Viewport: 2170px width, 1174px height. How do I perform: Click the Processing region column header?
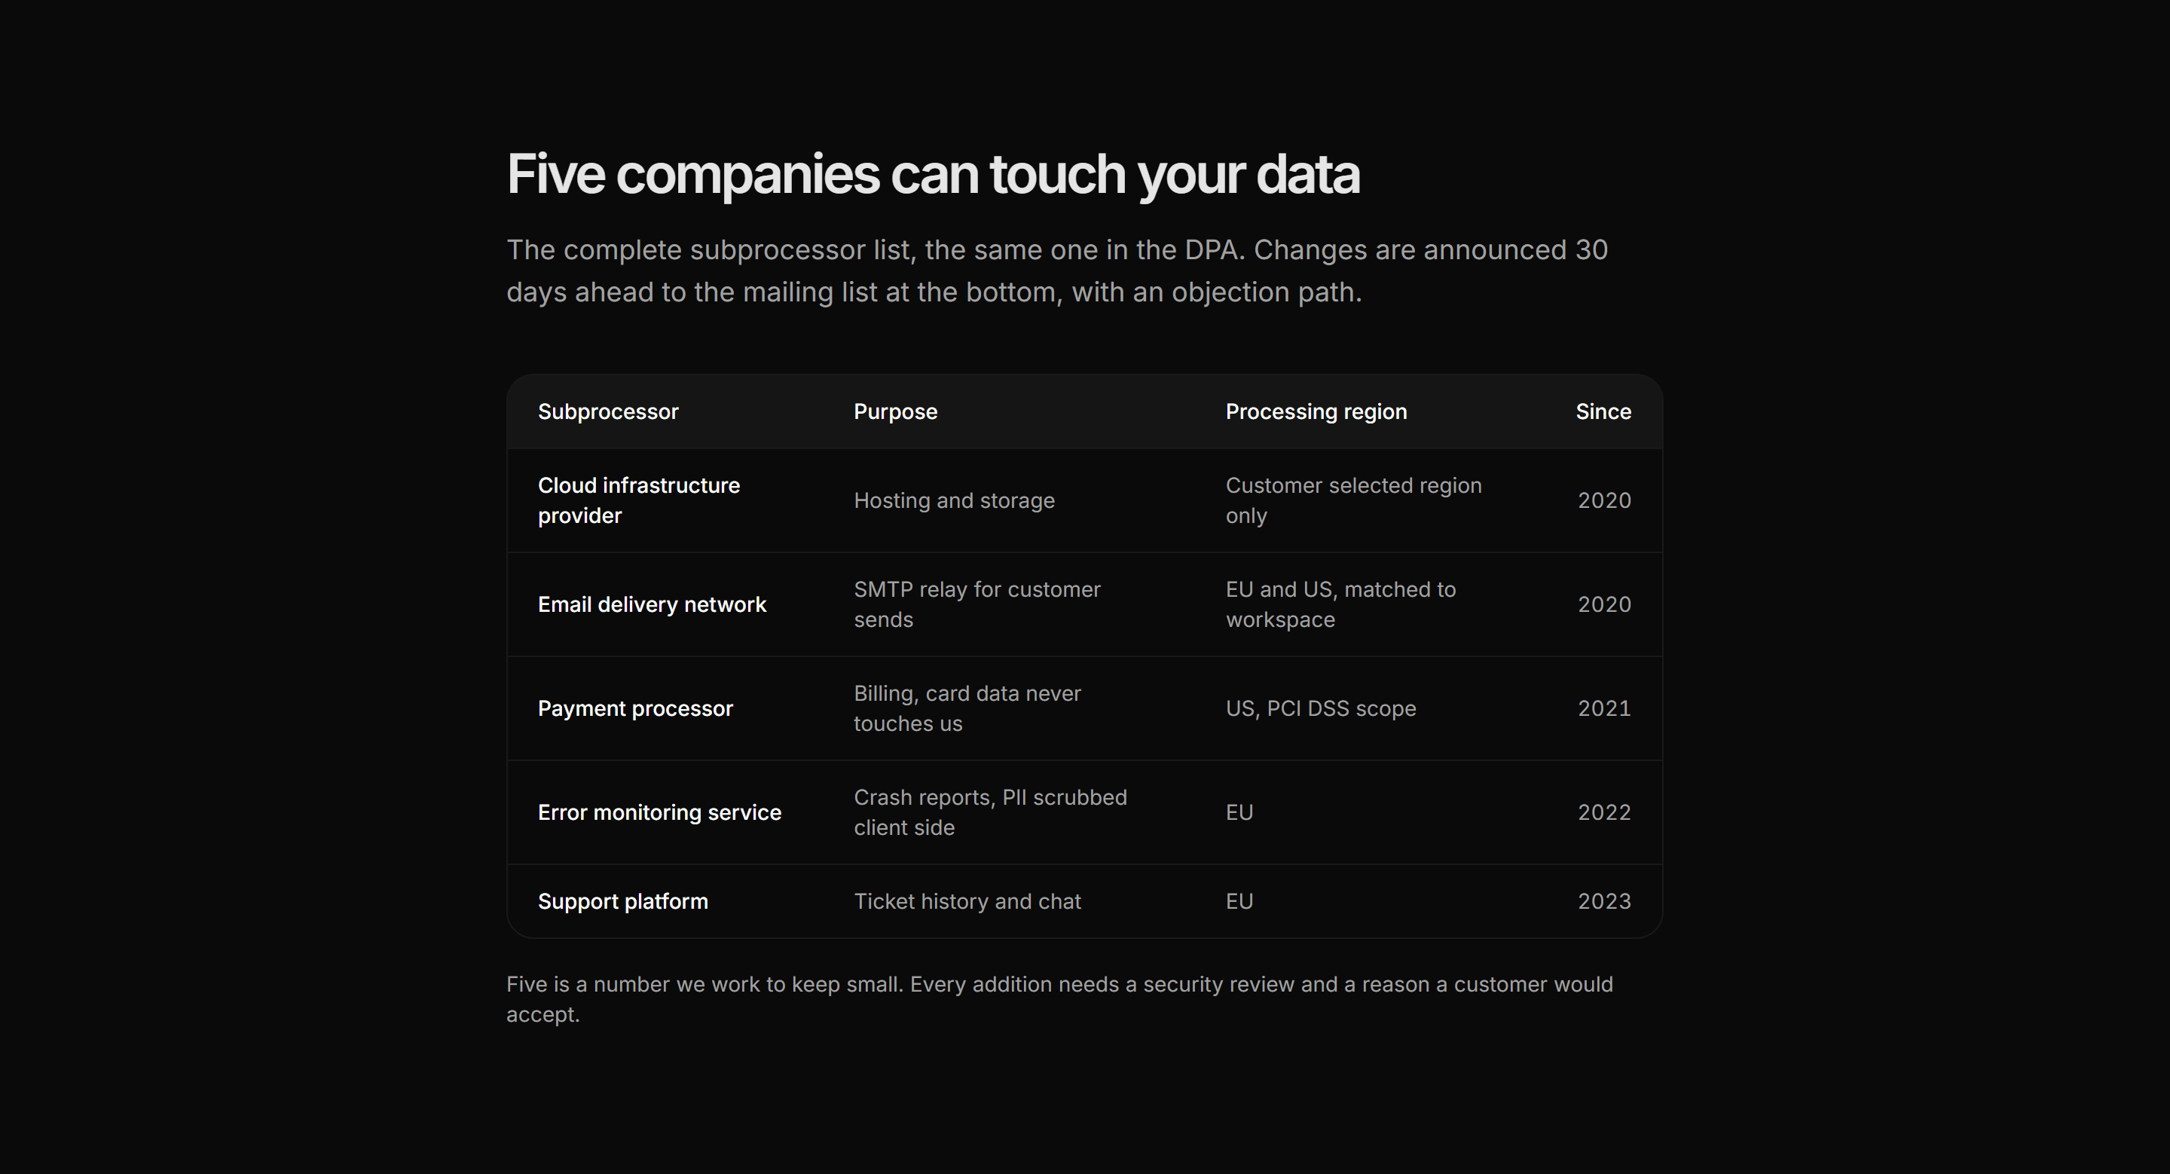pos(1315,412)
